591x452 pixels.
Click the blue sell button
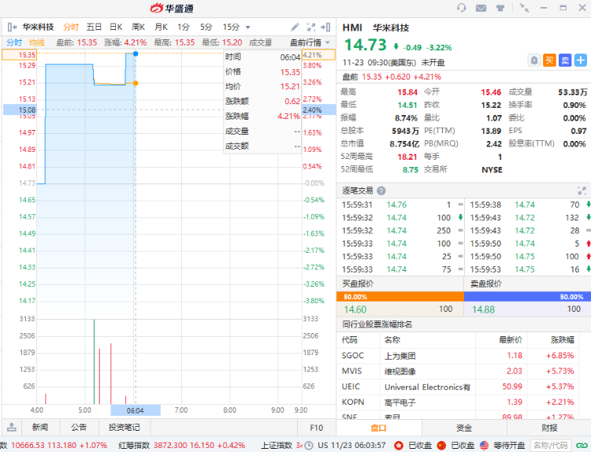point(565,60)
